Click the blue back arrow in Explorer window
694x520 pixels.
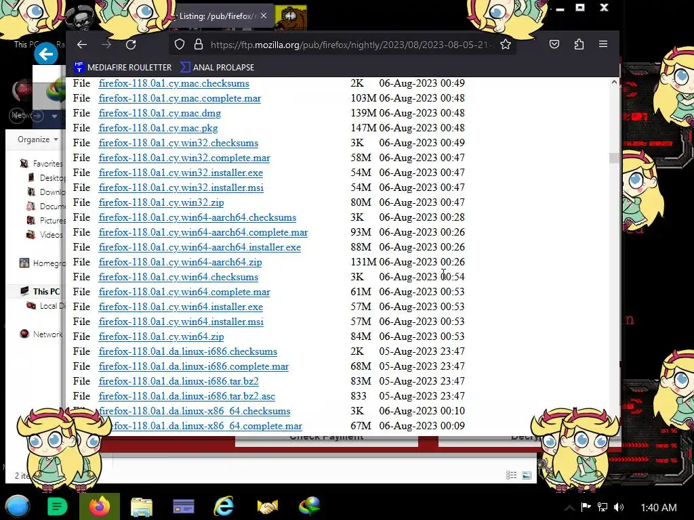(x=46, y=54)
